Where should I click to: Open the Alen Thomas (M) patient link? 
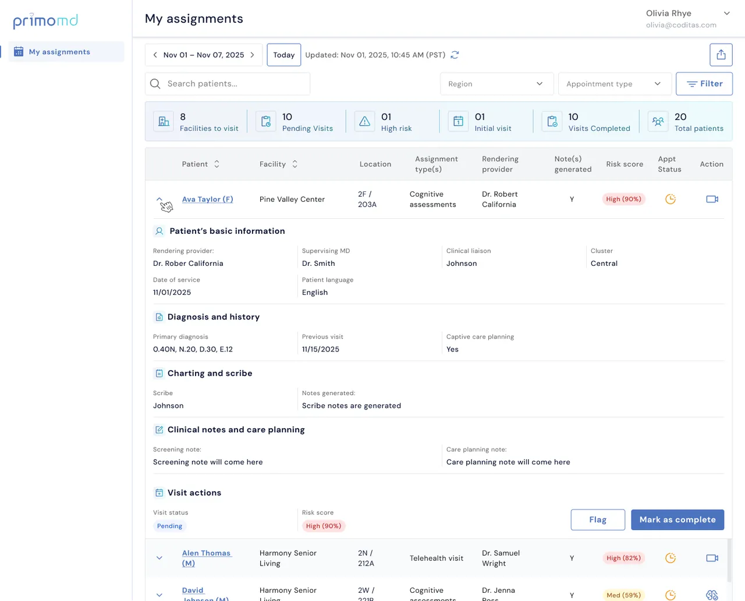(x=207, y=558)
